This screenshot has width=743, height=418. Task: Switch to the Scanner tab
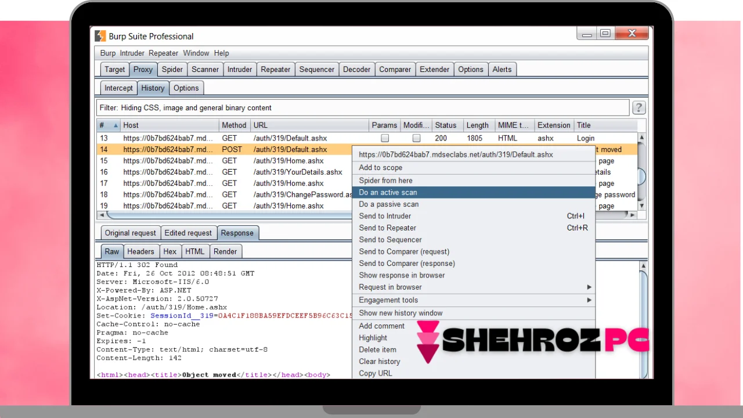click(205, 69)
